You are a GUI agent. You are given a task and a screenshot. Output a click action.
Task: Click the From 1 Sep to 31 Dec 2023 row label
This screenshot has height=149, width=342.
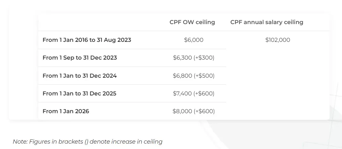[79, 58]
